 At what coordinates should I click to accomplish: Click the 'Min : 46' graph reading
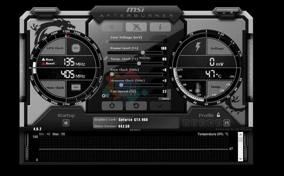coord(45,134)
